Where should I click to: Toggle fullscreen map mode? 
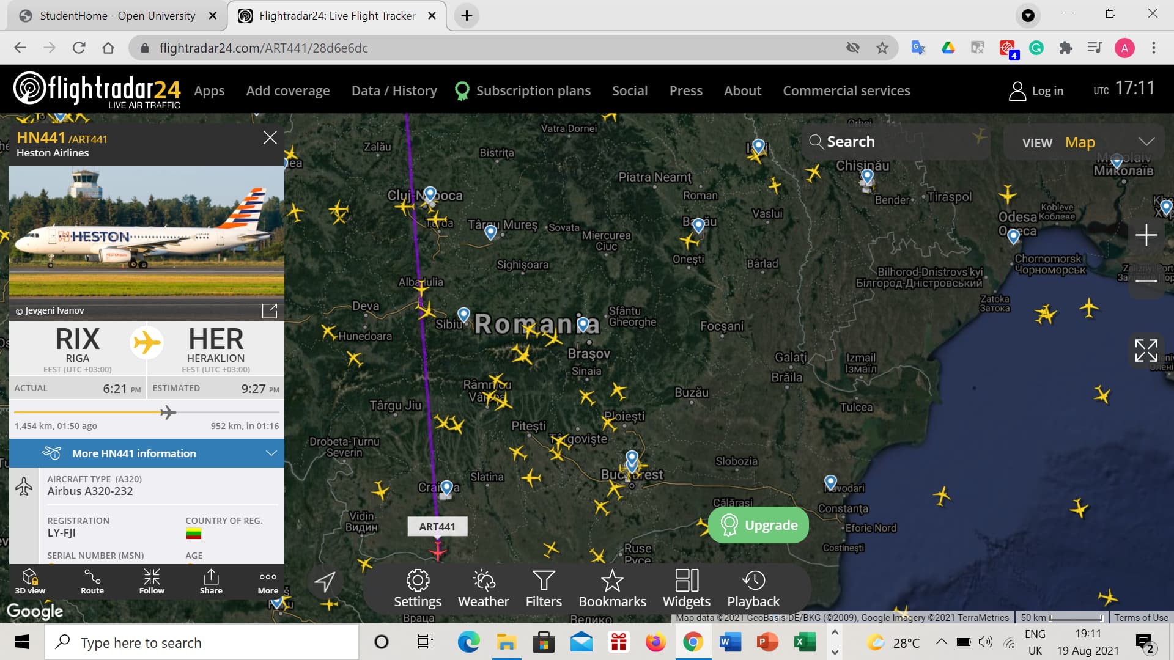click(x=1146, y=351)
